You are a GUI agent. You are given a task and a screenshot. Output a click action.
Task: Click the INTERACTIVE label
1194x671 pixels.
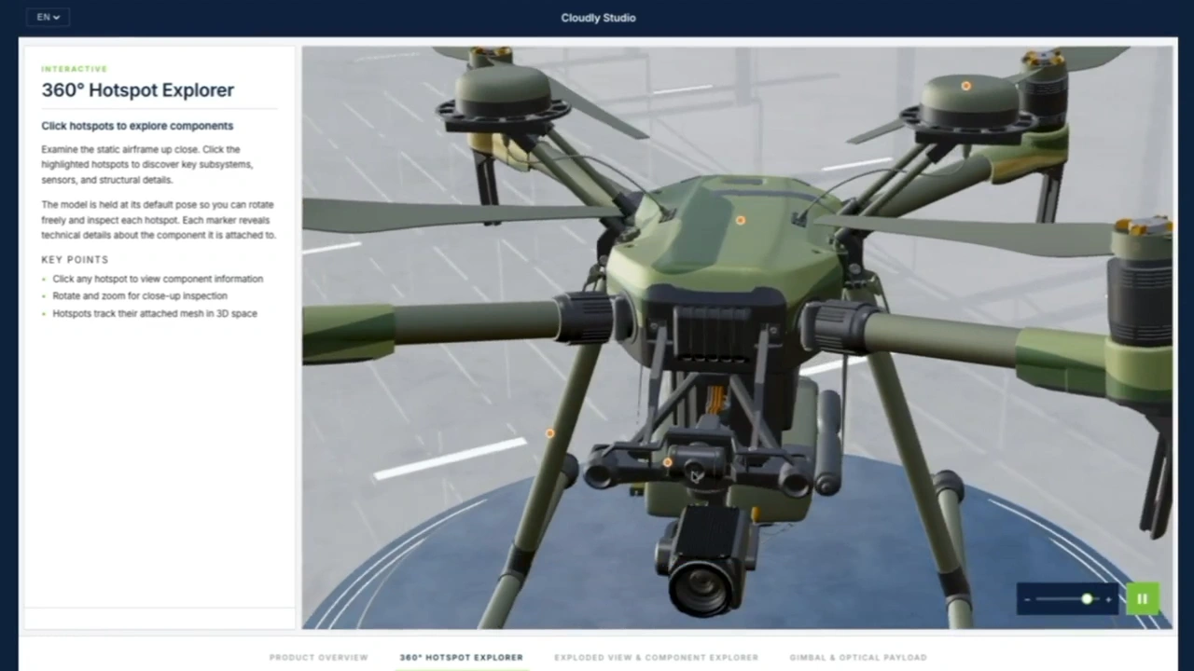tap(75, 69)
